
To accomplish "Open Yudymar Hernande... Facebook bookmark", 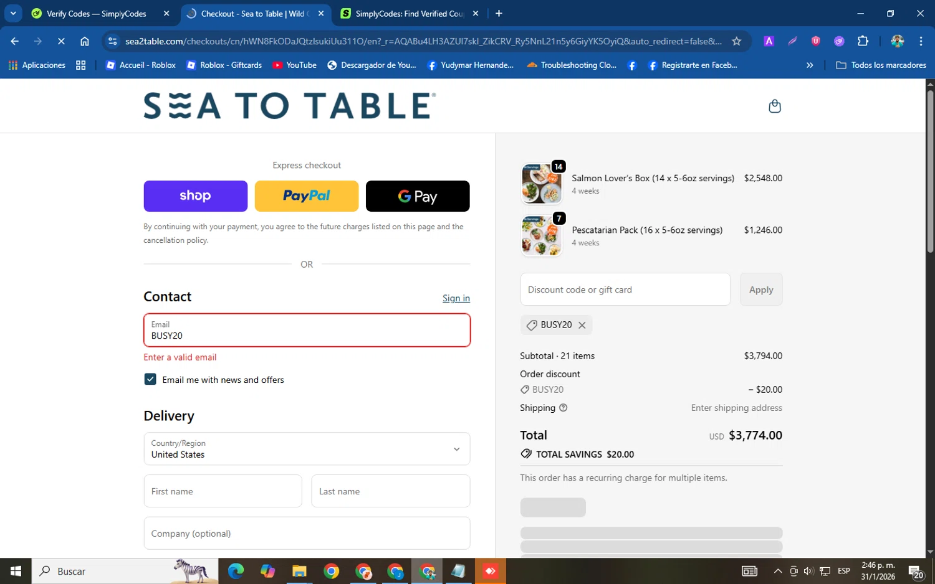I will coord(471,65).
